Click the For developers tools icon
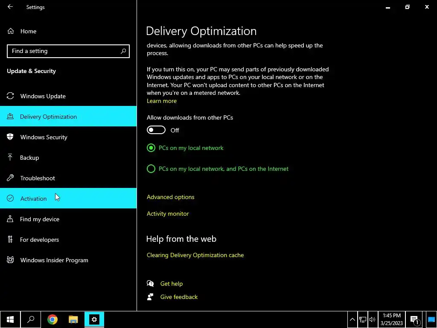437x328 pixels. pyautogui.click(x=10, y=239)
